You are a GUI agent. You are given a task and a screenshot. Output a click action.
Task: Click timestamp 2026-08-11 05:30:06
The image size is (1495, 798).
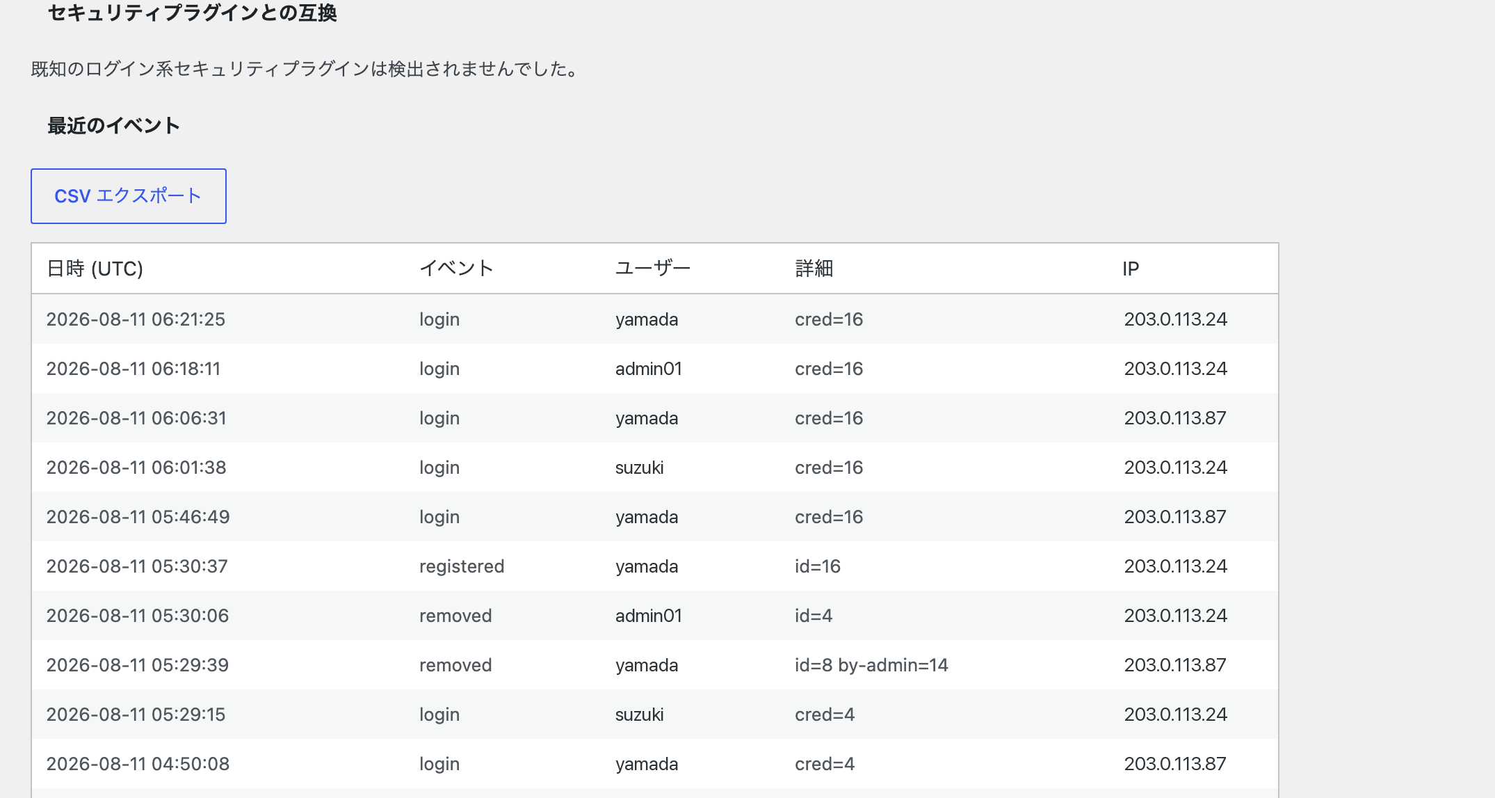pos(138,616)
